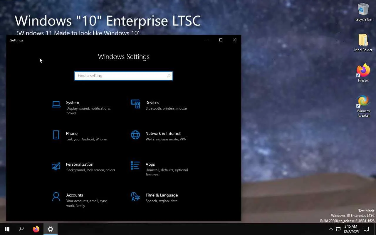Open Network & Internet settings

pos(163,136)
